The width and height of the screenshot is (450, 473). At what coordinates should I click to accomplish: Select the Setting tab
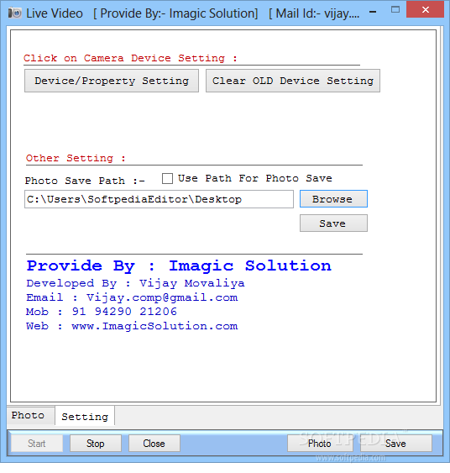(85, 416)
